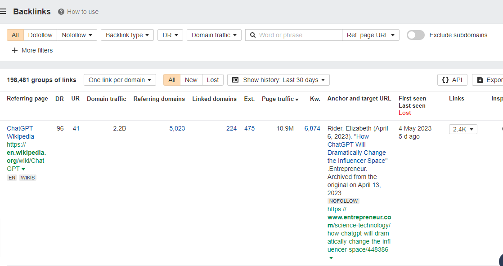
Task: Sort by the Page traffic column
Action: pos(280,99)
